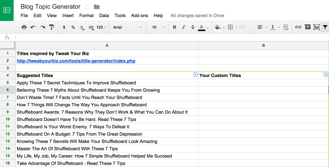Expand the merge cells dropdown arrow
Screen dimensions: 329x167
tap(249, 28)
